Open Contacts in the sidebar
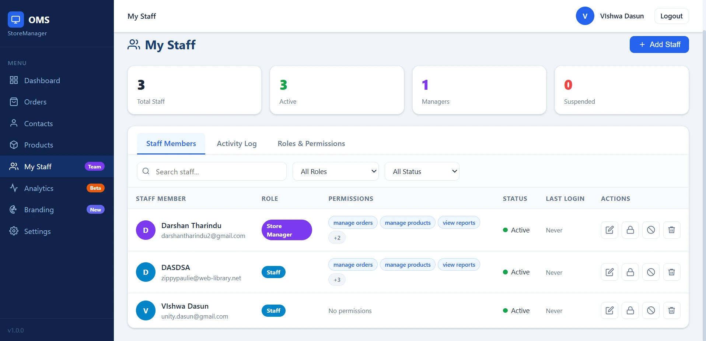Viewport: 706px width, 341px height. pyautogui.click(x=57, y=124)
